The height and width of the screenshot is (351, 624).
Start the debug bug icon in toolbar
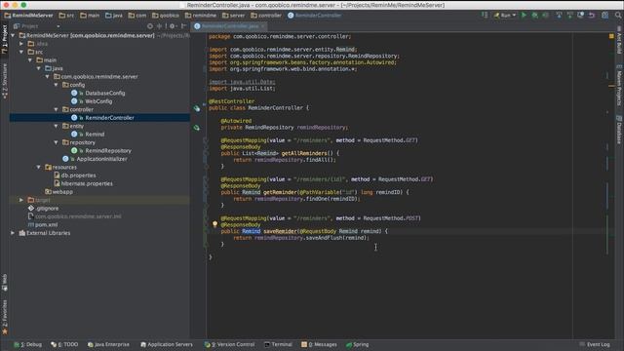coord(535,16)
